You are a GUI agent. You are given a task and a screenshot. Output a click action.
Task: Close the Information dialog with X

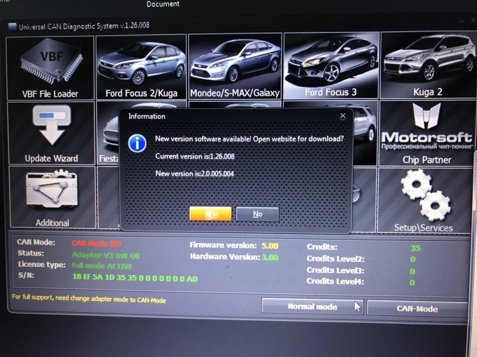(x=343, y=116)
